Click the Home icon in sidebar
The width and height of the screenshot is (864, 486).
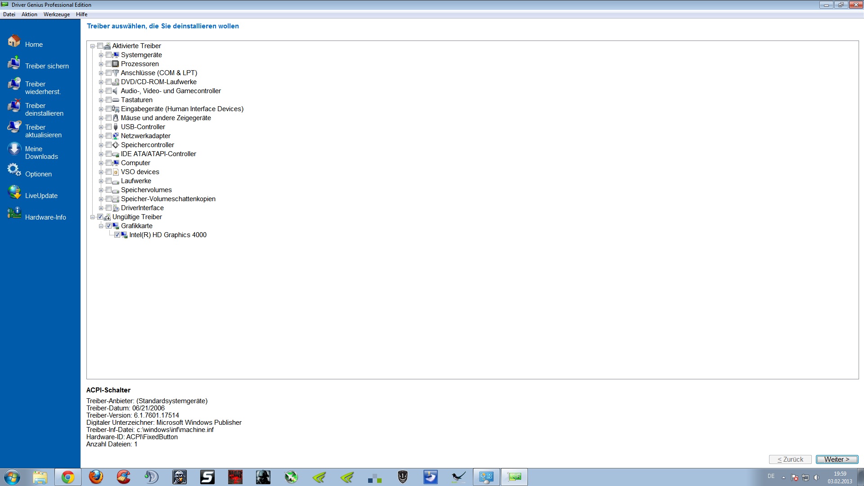14,41
